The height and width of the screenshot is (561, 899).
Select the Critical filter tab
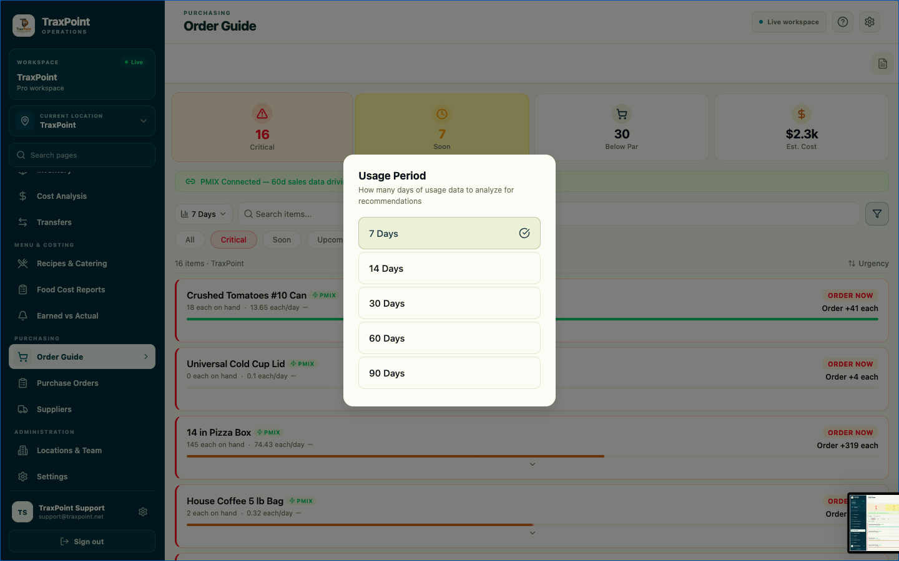(x=233, y=240)
